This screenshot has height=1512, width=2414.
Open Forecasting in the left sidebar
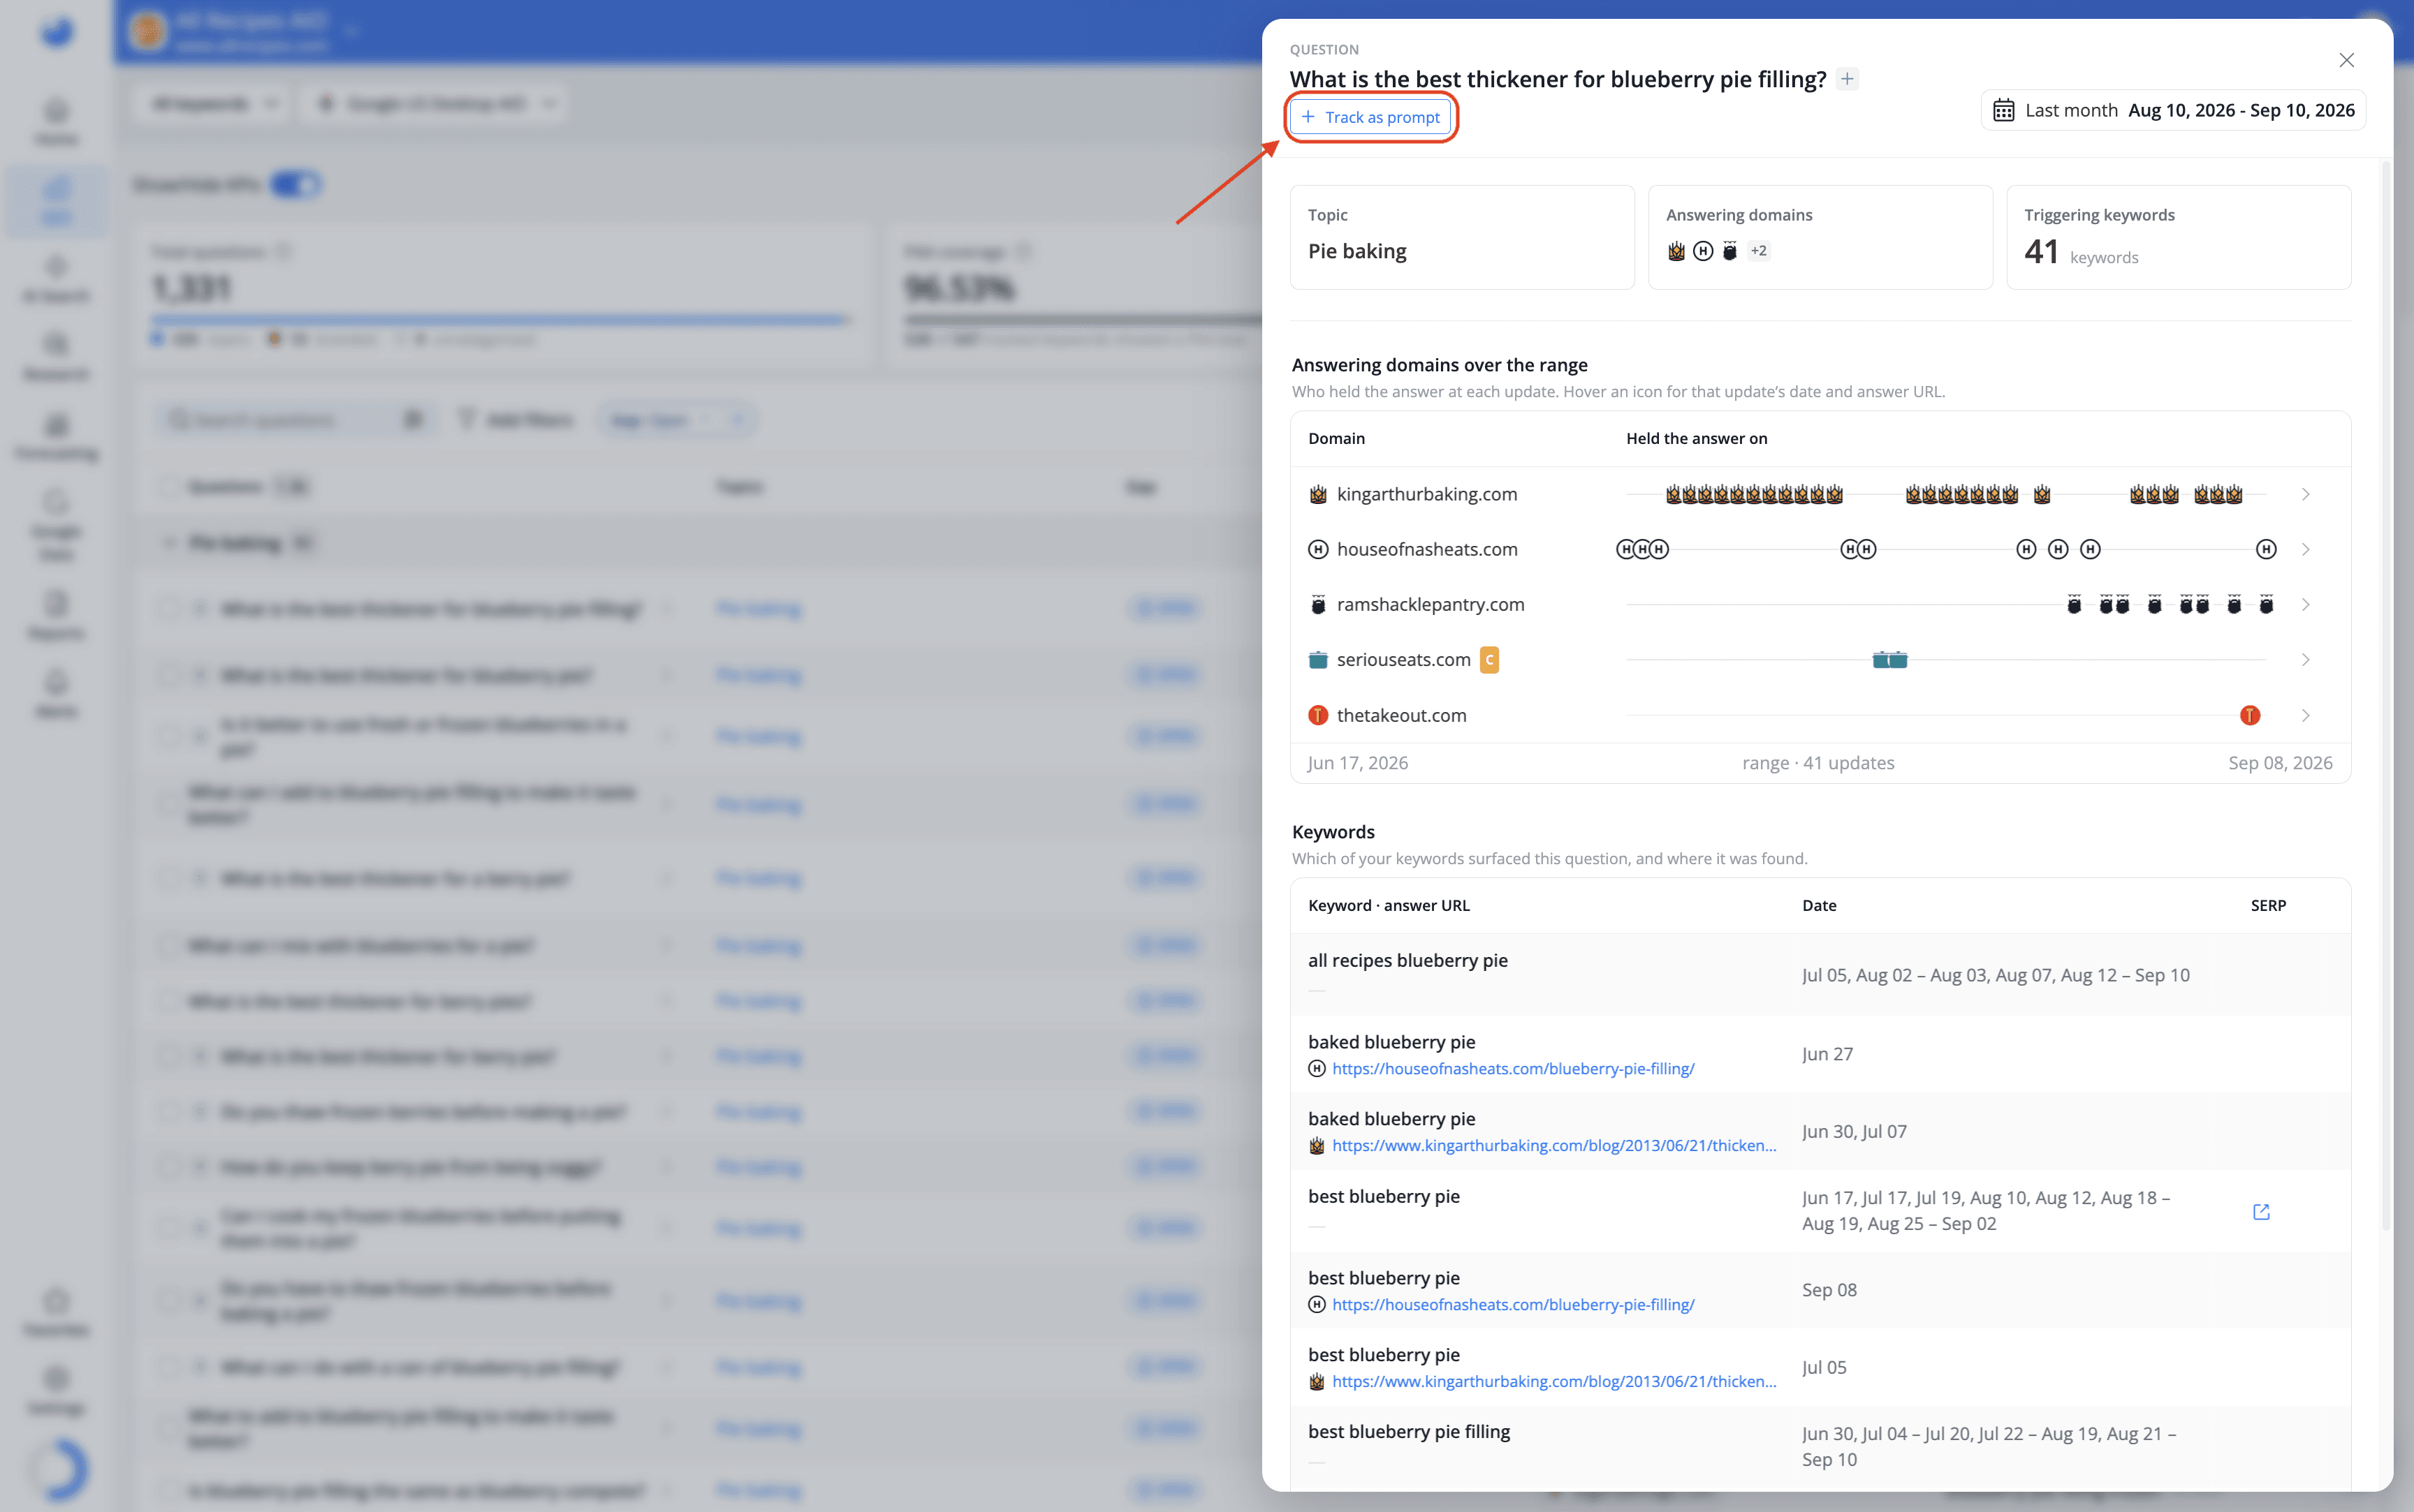pos(56,436)
